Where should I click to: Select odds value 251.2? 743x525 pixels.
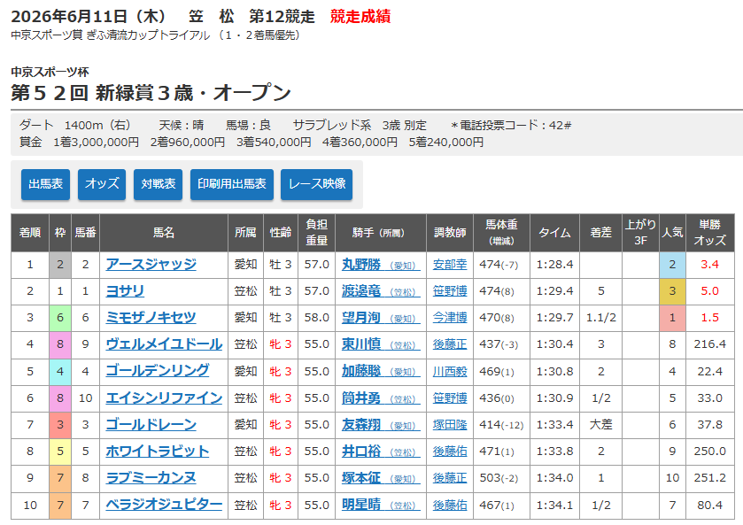[710, 478]
